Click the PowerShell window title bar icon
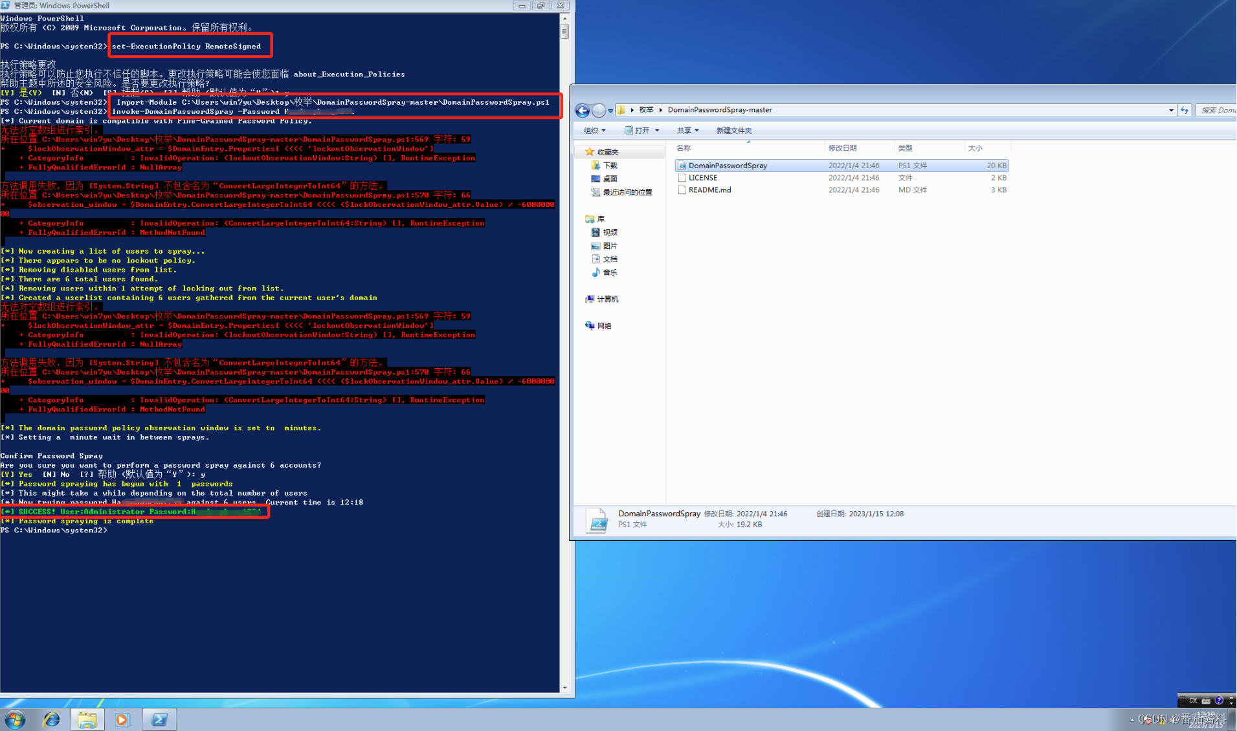 [x=5, y=5]
